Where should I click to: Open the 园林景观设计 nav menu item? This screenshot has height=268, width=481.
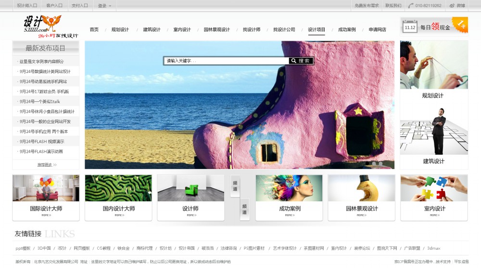(x=216, y=29)
